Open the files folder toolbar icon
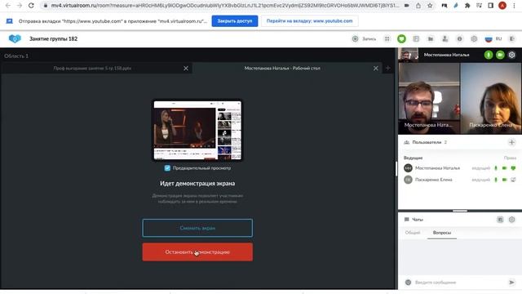The height and width of the screenshot is (294, 522). [x=431, y=39]
